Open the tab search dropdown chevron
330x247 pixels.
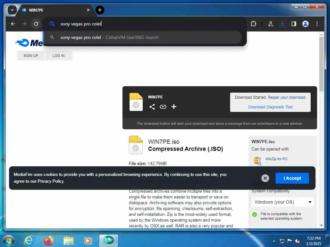[12, 10]
